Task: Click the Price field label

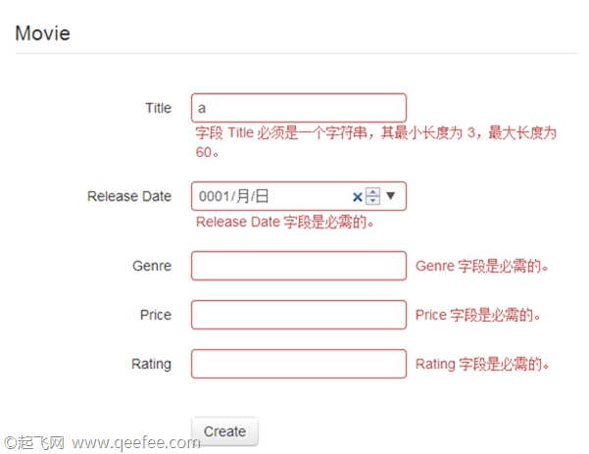Action: point(156,315)
